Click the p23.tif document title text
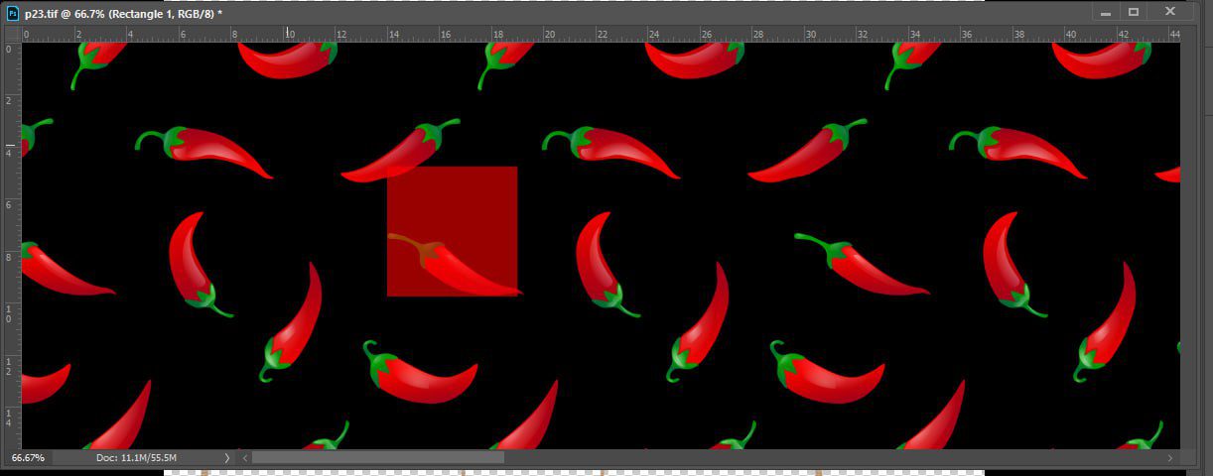 123,14
